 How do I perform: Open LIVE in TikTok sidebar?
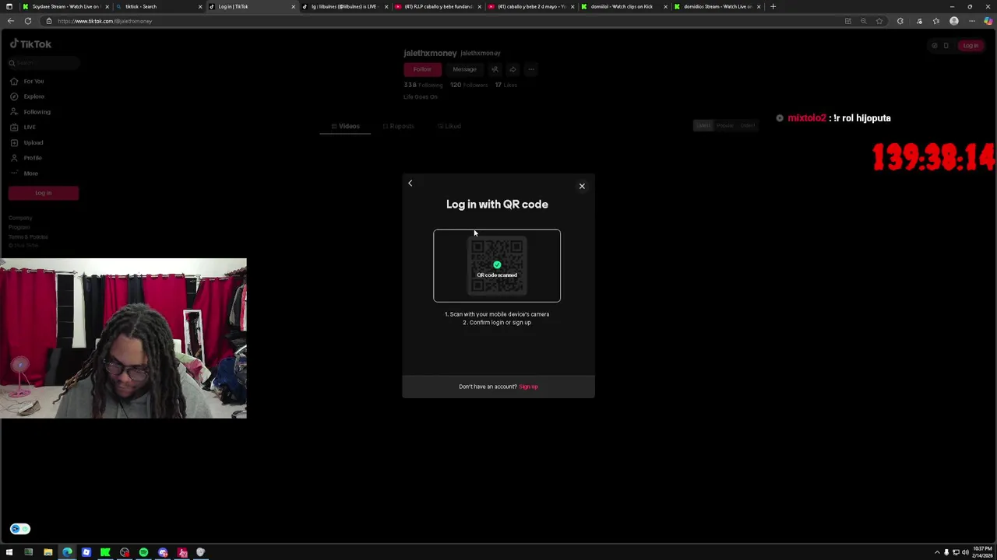point(29,127)
